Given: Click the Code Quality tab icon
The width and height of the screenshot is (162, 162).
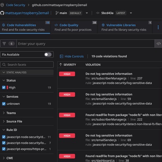Looking at the screenshot, I should tap(56, 25).
